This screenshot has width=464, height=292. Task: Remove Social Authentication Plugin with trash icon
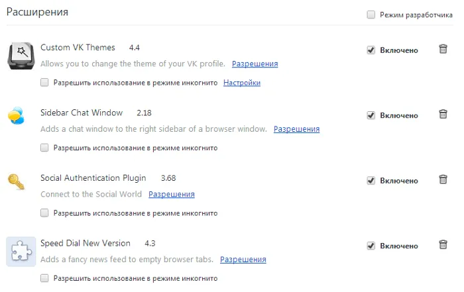[443, 179]
